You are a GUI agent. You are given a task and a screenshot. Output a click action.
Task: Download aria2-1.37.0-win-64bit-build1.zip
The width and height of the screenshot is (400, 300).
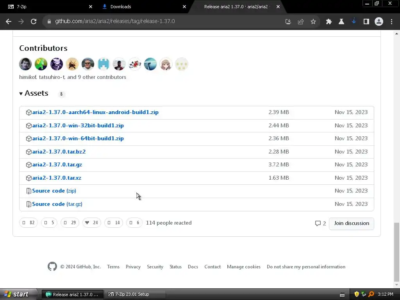click(x=78, y=139)
